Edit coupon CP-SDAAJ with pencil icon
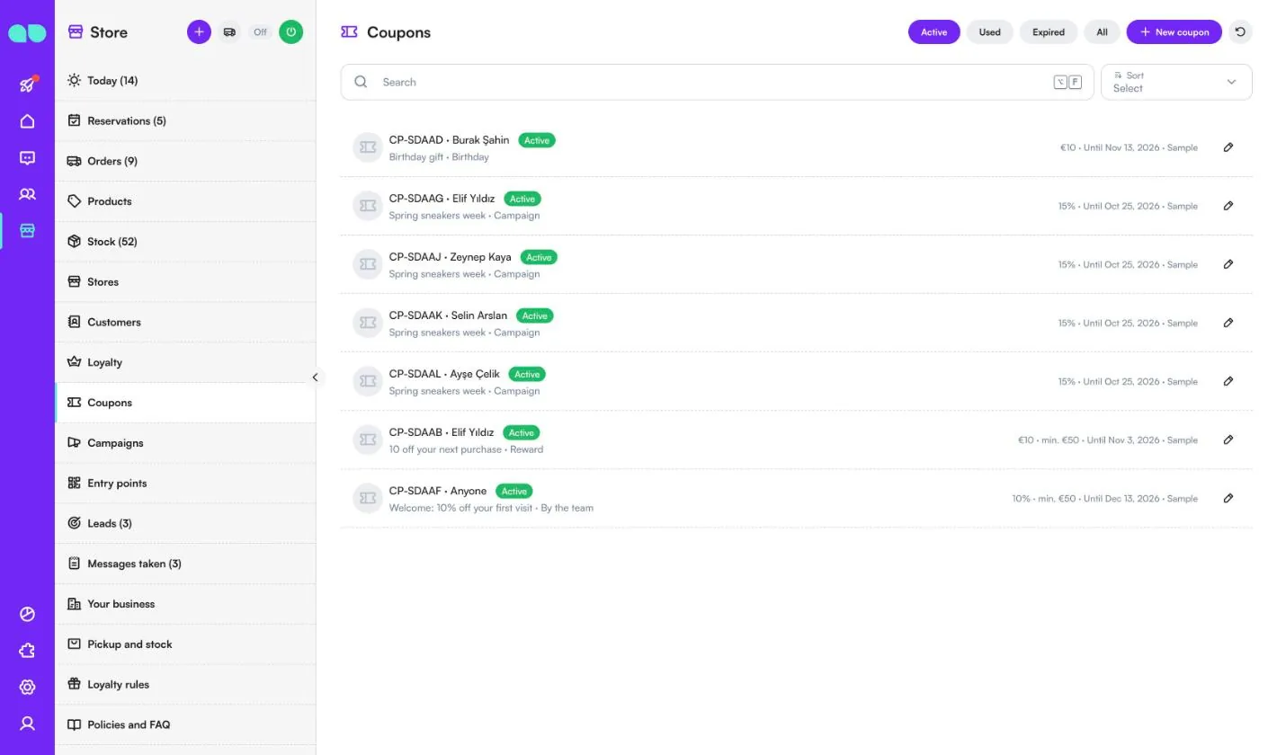1277x755 pixels. pos(1228,264)
